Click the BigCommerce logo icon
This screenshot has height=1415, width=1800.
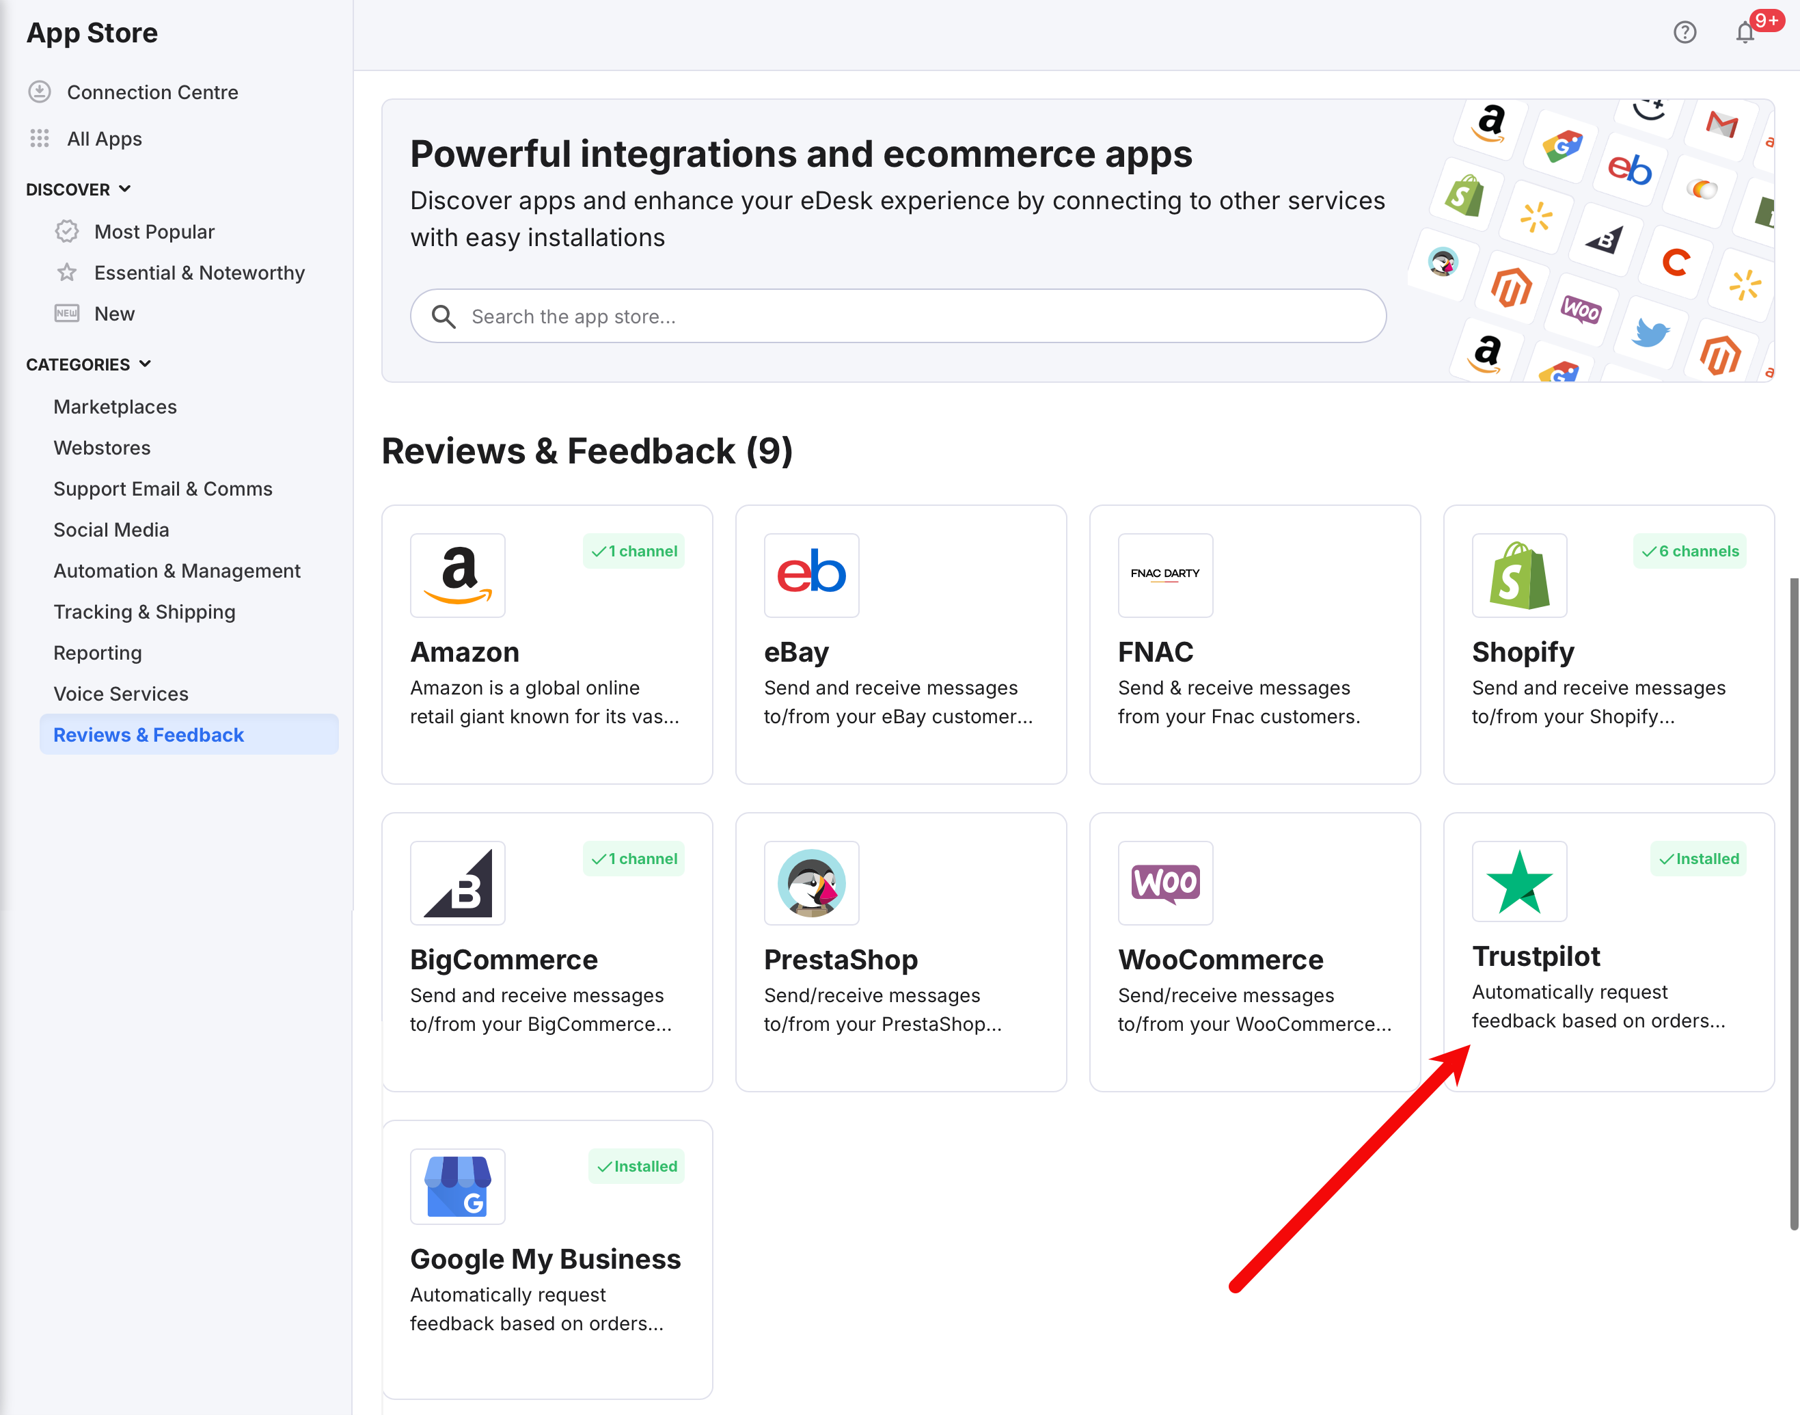click(x=458, y=883)
